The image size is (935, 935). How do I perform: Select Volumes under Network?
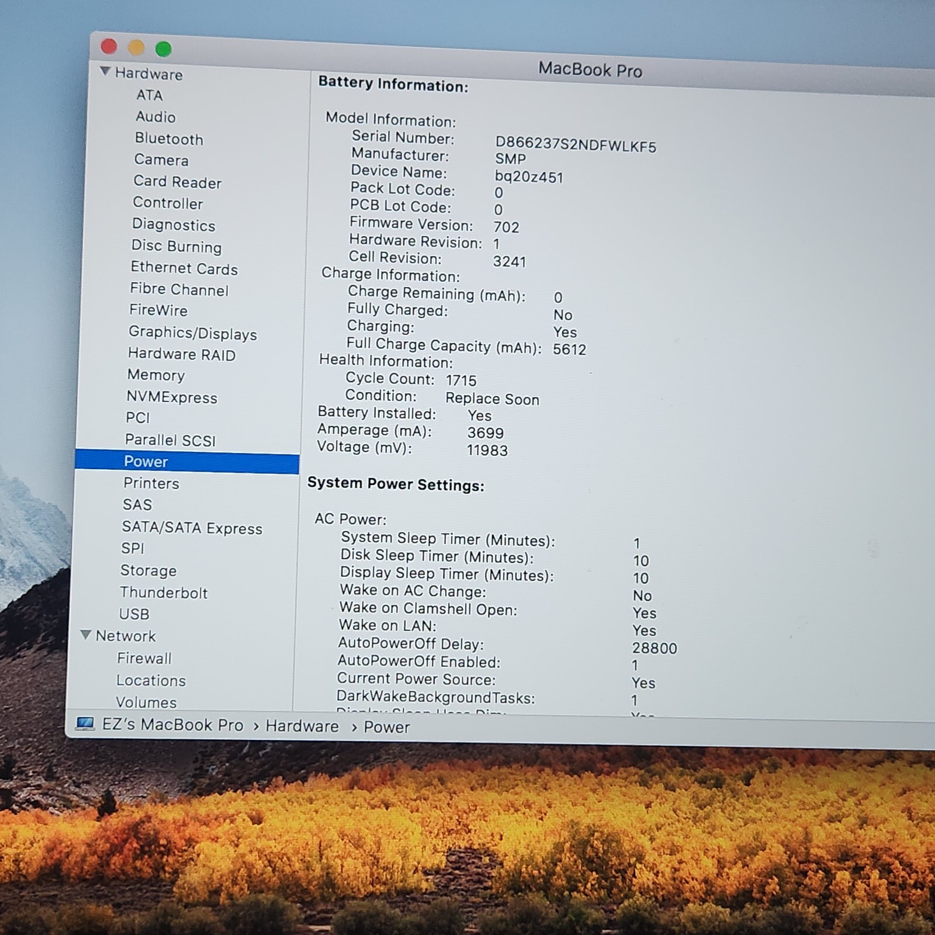coord(146,702)
